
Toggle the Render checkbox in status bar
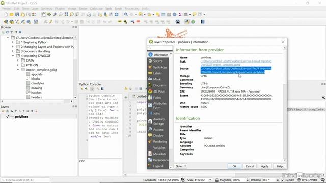pos(283,180)
